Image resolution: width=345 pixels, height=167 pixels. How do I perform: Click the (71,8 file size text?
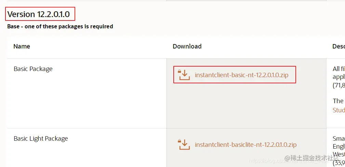(339, 85)
